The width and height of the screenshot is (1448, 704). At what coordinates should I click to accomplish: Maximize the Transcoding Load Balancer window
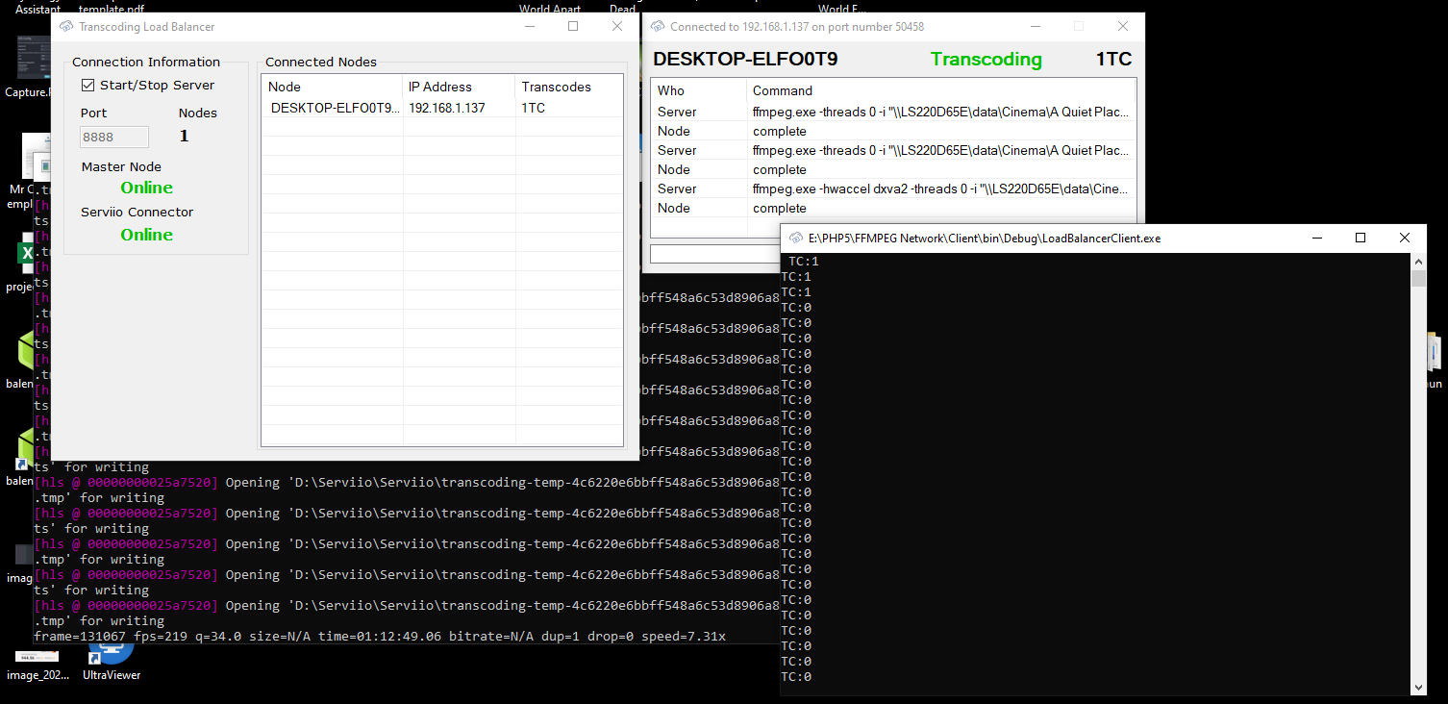[x=573, y=27]
